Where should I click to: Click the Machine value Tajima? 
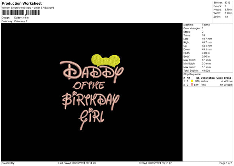click(x=206, y=25)
